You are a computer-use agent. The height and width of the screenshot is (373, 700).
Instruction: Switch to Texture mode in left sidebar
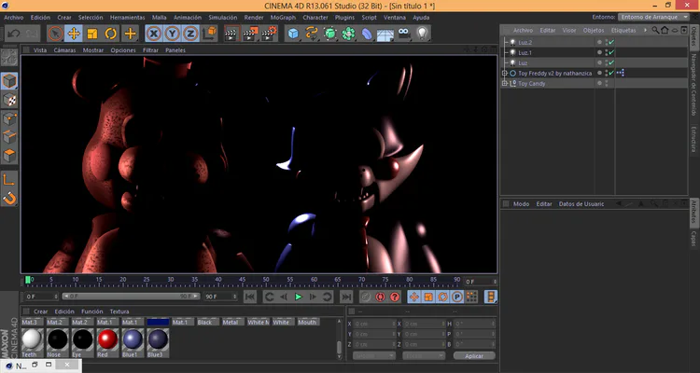coord(9,100)
